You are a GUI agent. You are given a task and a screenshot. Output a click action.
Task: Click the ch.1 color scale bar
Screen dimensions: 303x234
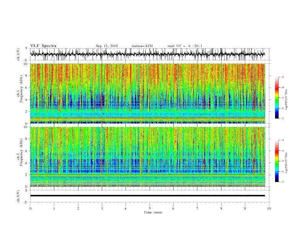coord(277,98)
